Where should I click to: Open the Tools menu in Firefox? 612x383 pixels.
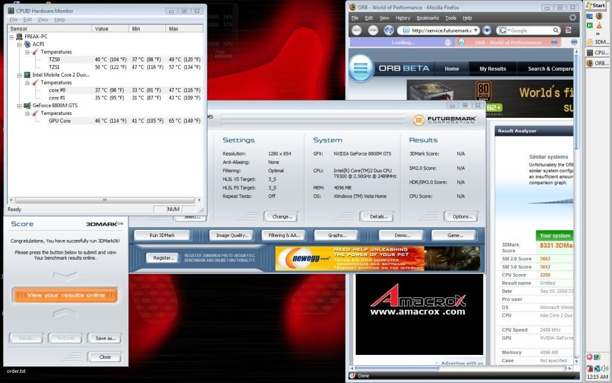(x=451, y=18)
